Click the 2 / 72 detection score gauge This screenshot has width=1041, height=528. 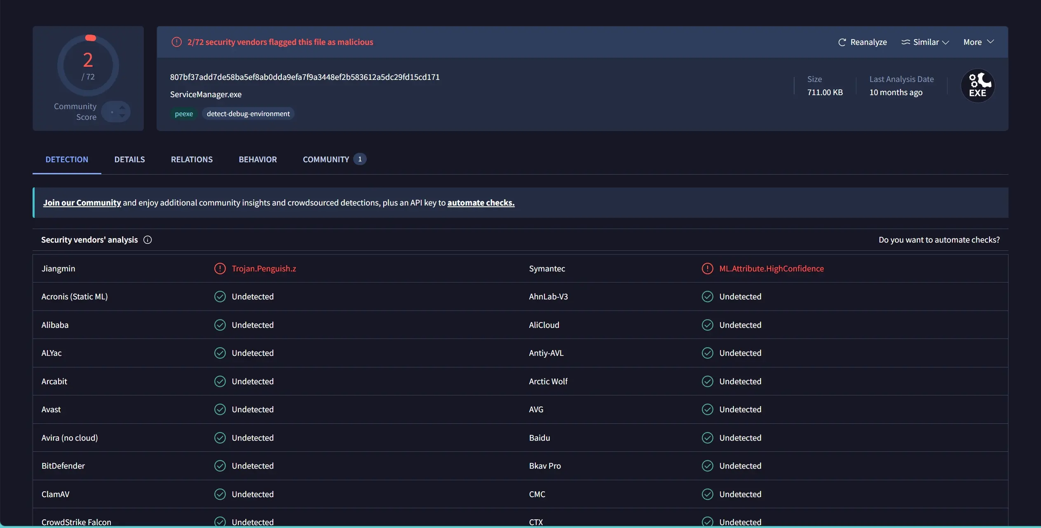[88, 65]
